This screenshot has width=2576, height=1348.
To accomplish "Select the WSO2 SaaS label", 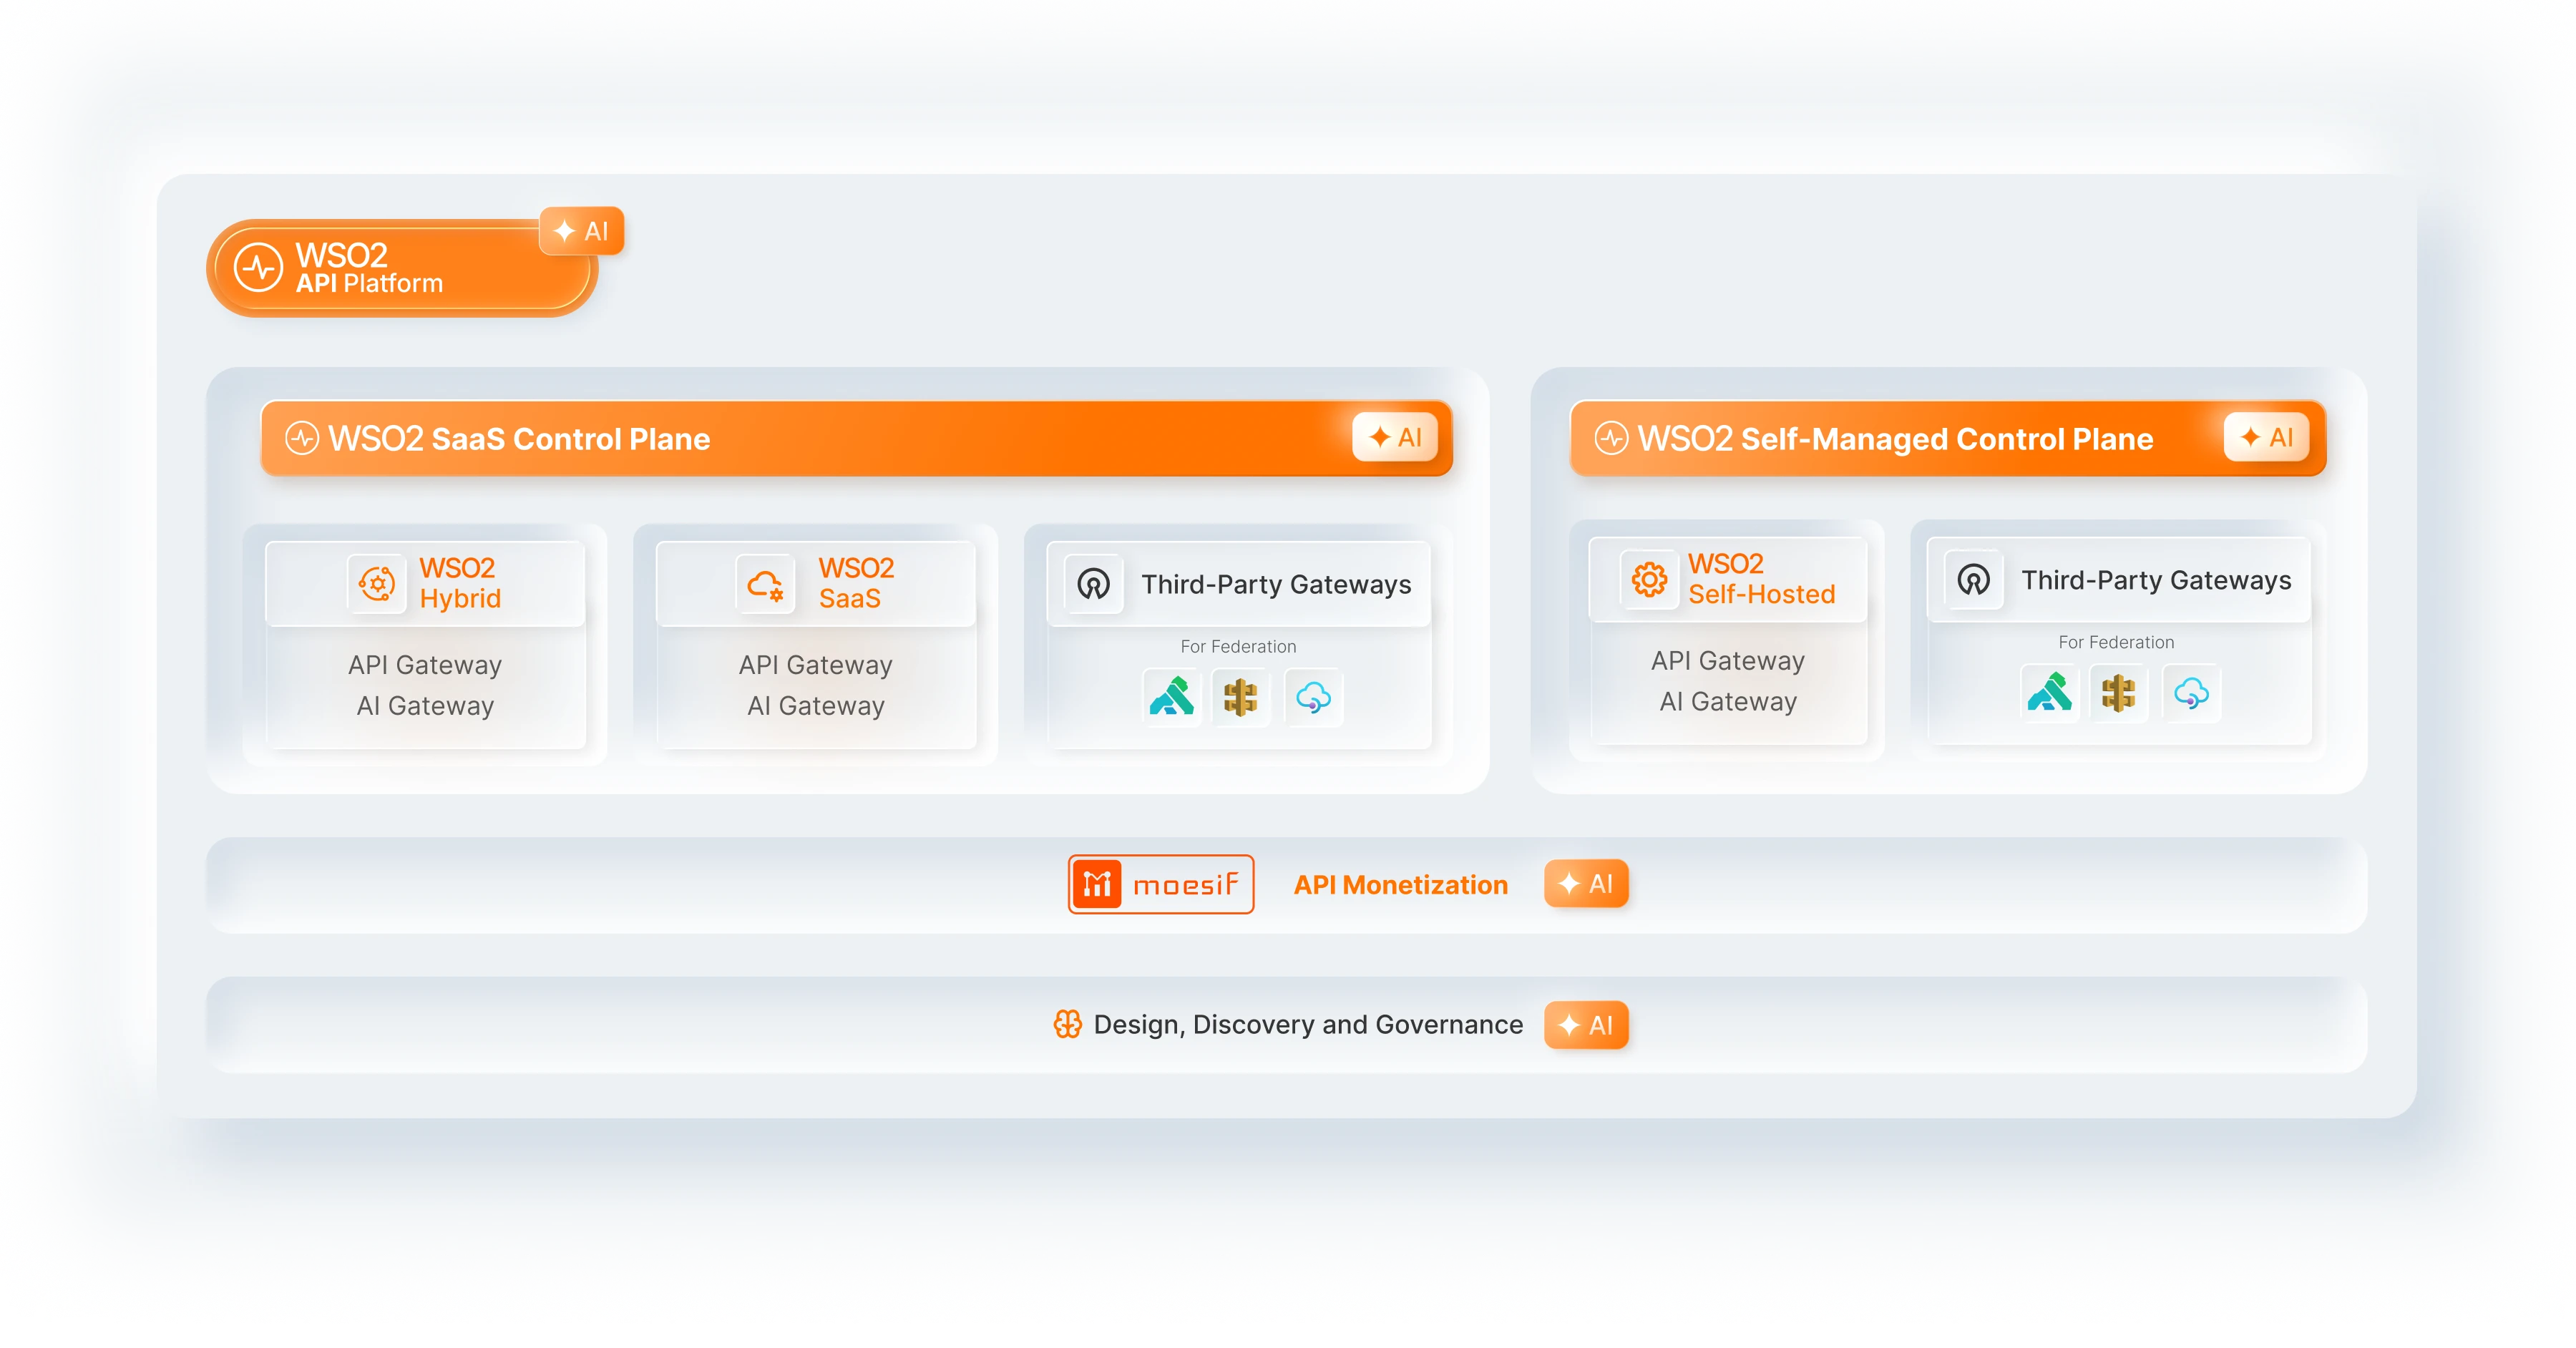I will pyautogui.click(x=856, y=583).
